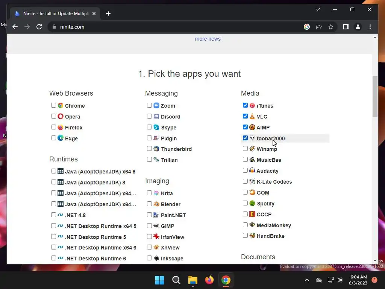Uncheck the iTunes checkbox
385x289 pixels.
click(x=245, y=105)
